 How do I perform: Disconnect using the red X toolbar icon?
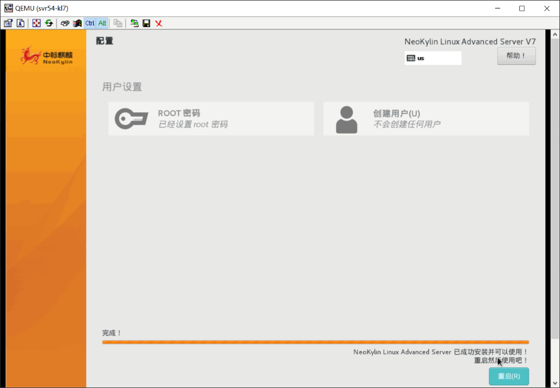pos(159,23)
